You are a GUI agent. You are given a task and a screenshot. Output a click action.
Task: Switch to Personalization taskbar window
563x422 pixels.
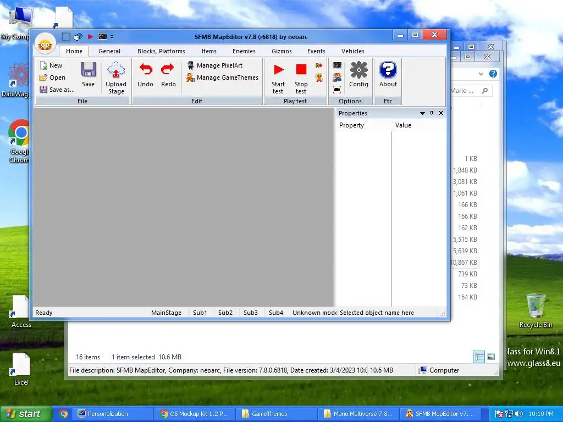(x=114, y=414)
